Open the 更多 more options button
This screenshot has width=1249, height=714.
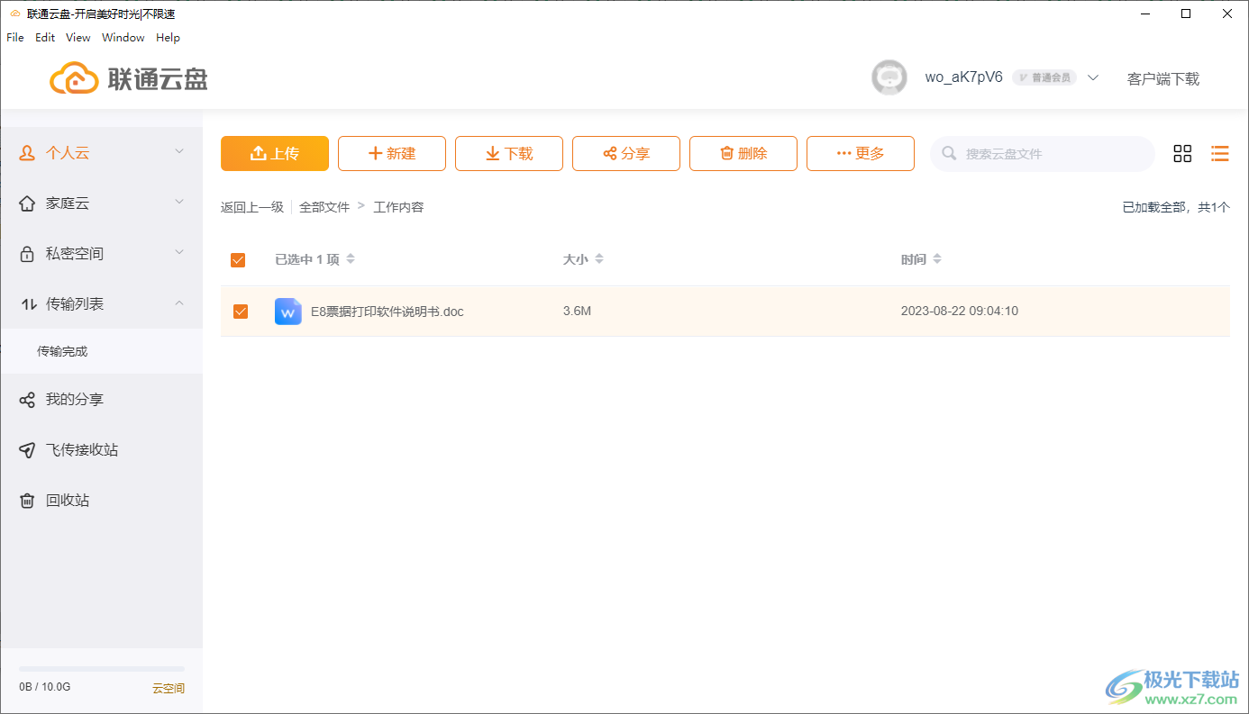point(861,153)
